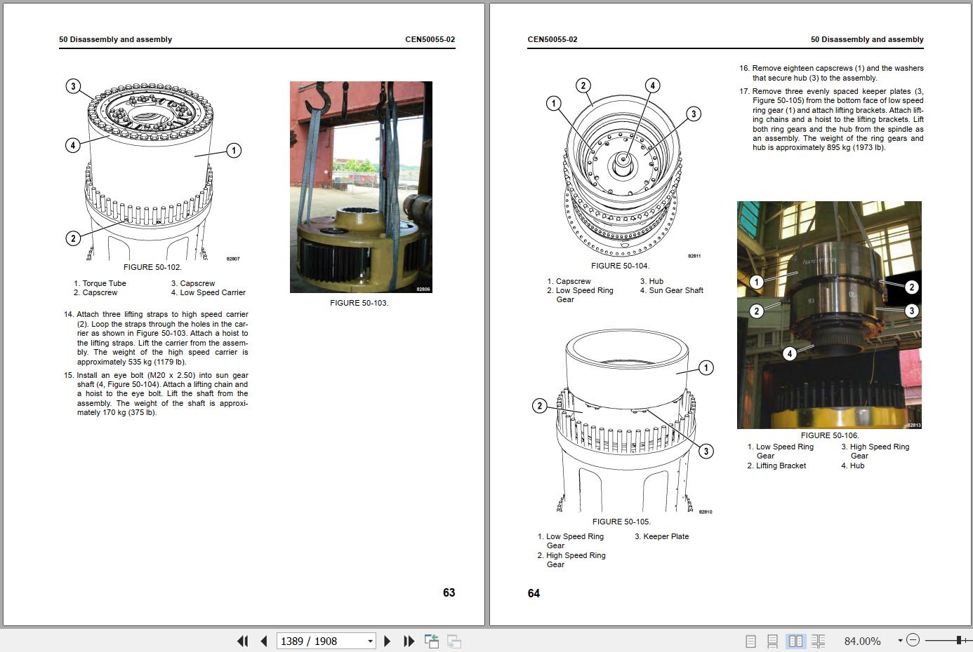This screenshot has width=973, height=652.
Task: Click the previous view button
Action: (x=432, y=641)
